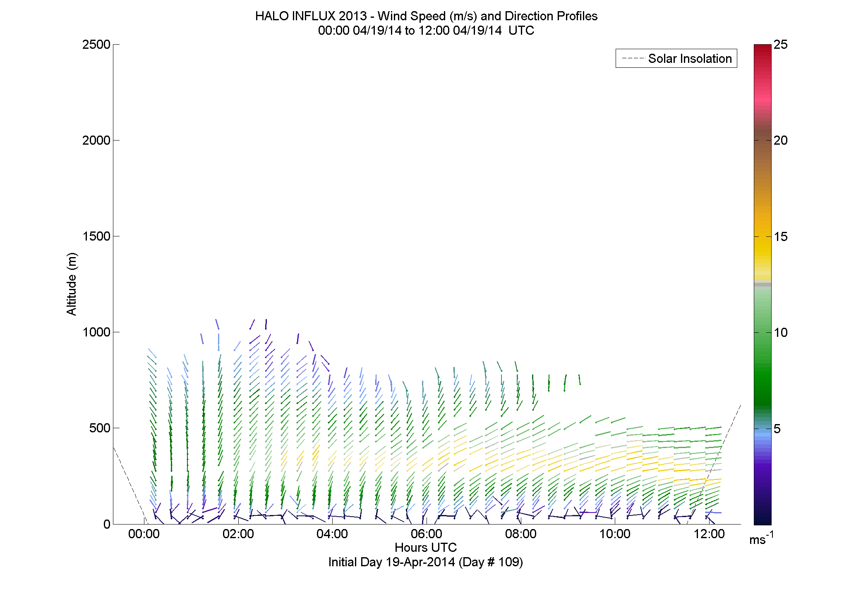Click the 'Hours UTC' x-axis label
Image resolution: width=868 pixels, height=589 pixels.
pos(426,547)
